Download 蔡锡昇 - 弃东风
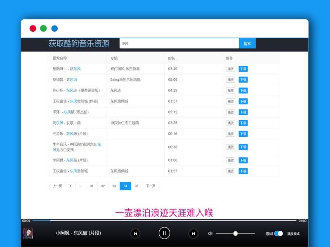Image resolution: width=330 pixels, height=247 pixels. [243, 80]
